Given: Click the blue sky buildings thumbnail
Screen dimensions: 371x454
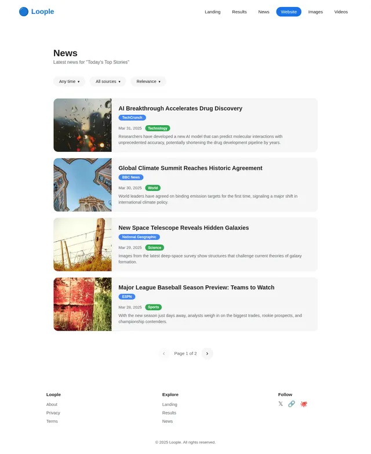Looking at the screenshot, I should pyautogui.click(x=82, y=185).
